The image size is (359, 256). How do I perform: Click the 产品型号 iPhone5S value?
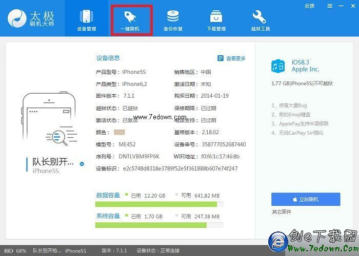[134, 72]
